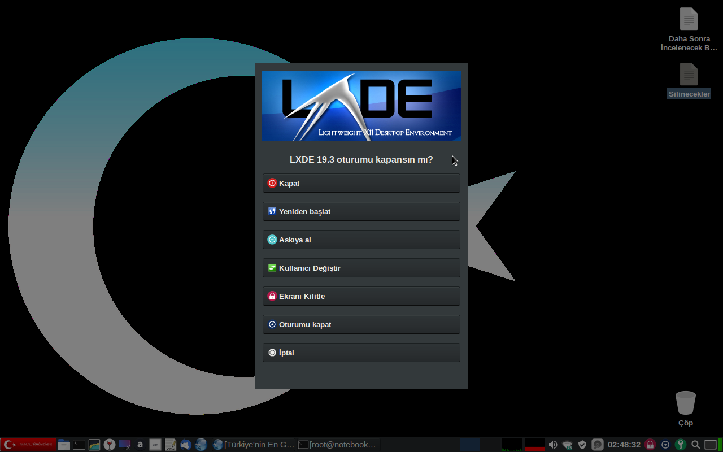Select Askıya al to suspend
This screenshot has height=452, width=723.
click(x=361, y=240)
